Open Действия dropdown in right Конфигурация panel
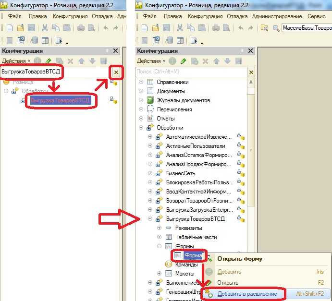 (151, 61)
